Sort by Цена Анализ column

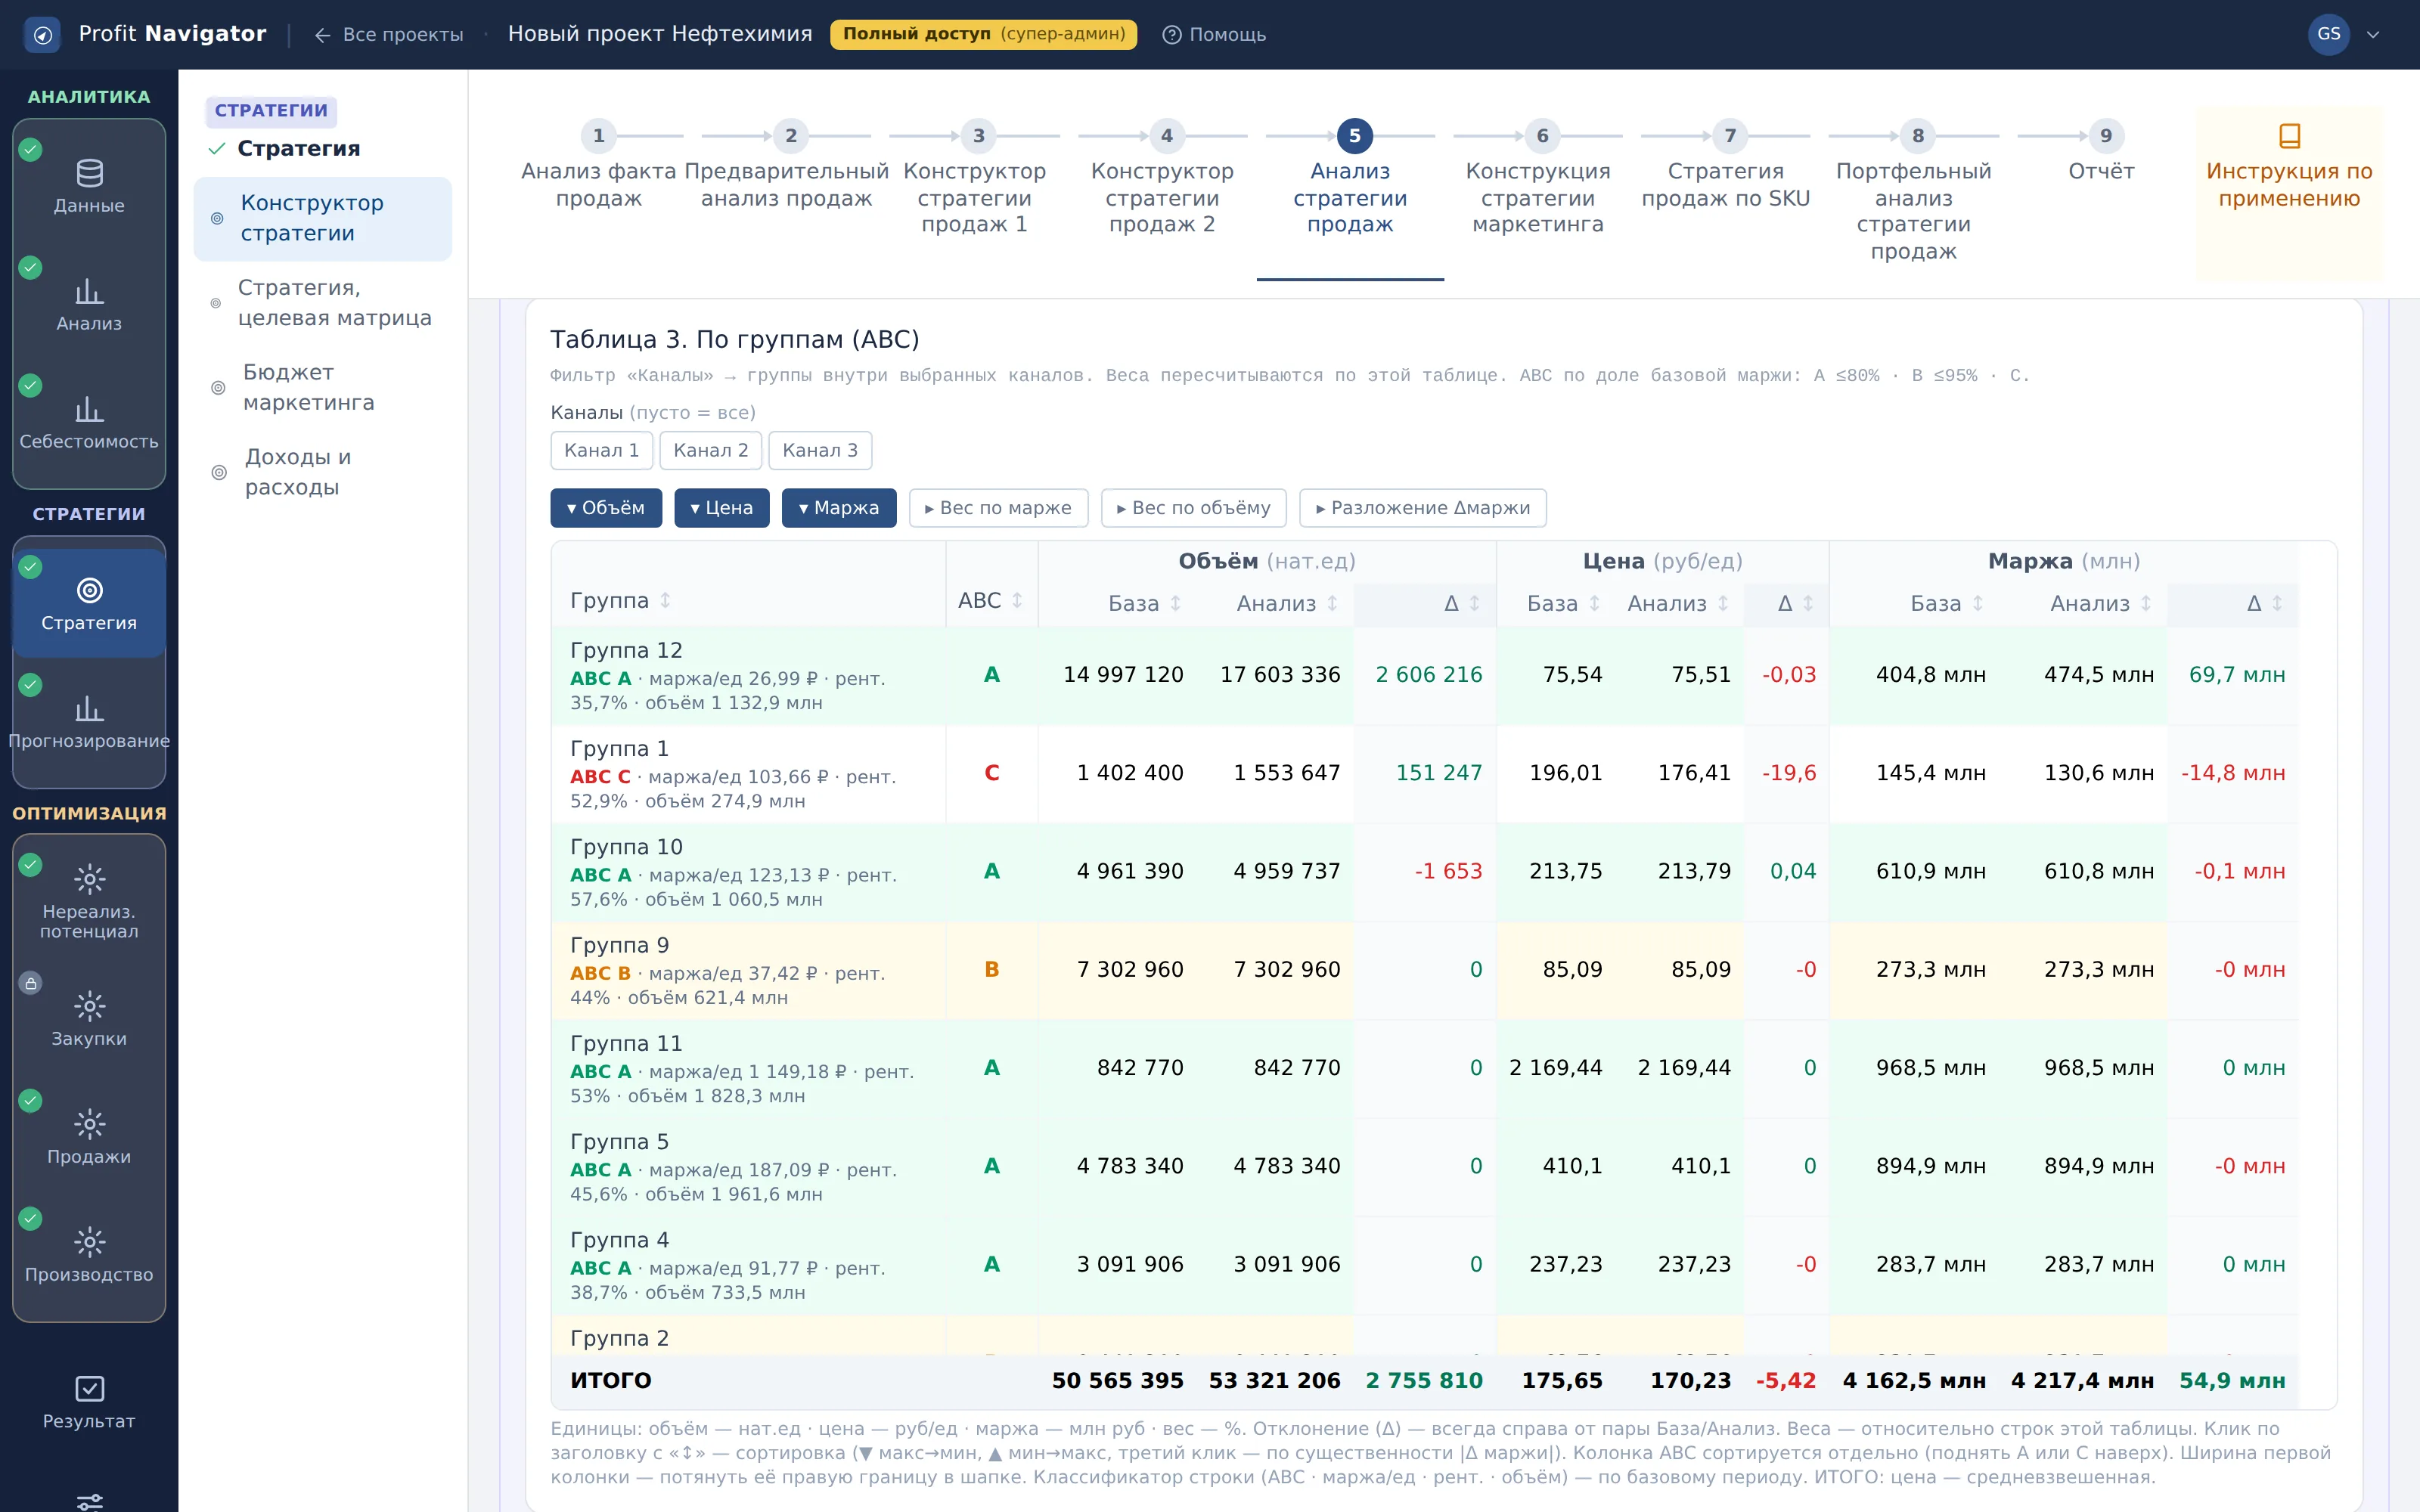[1677, 603]
